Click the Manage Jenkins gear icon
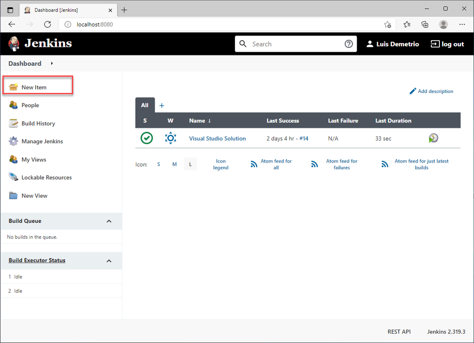Viewport: 474px width, 343px height. [x=13, y=141]
